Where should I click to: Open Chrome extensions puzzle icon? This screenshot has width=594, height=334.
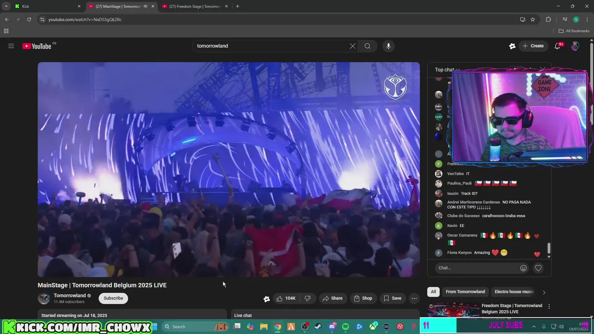point(549,19)
